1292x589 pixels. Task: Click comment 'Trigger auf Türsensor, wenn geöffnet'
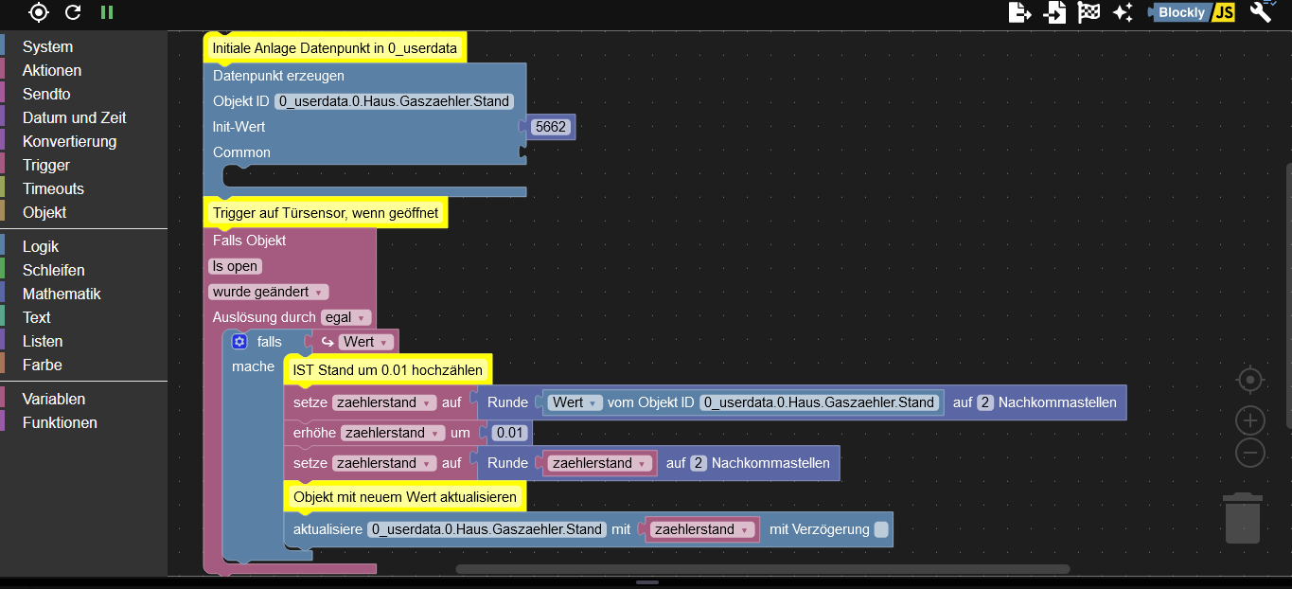click(326, 214)
